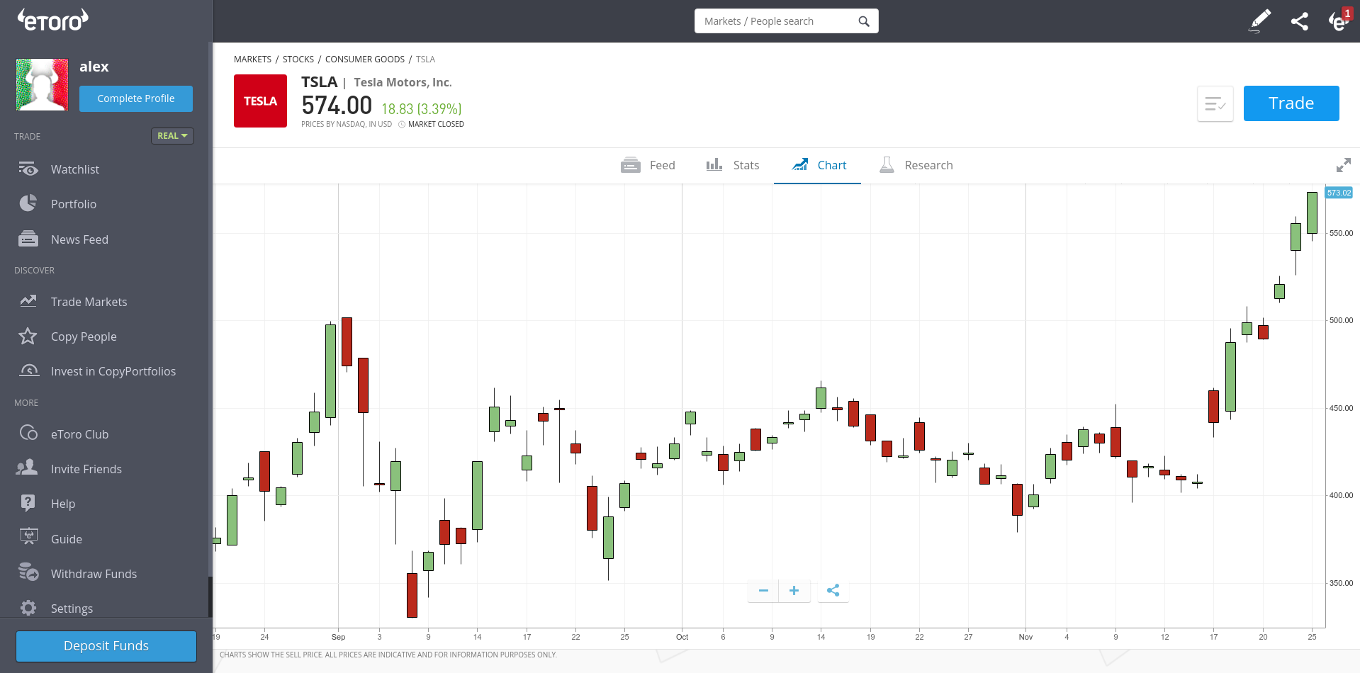Click the 18.83 (3.39%) change text
The image size is (1360, 673).
tap(422, 109)
